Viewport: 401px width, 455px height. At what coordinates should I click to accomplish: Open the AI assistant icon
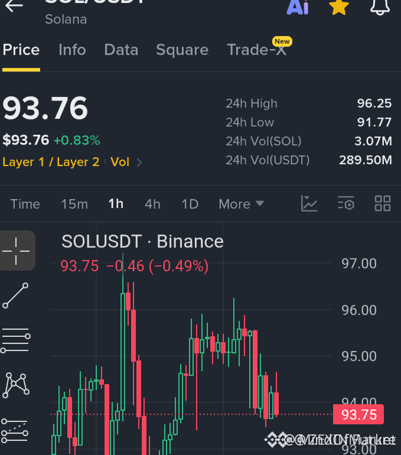click(x=298, y=7)
